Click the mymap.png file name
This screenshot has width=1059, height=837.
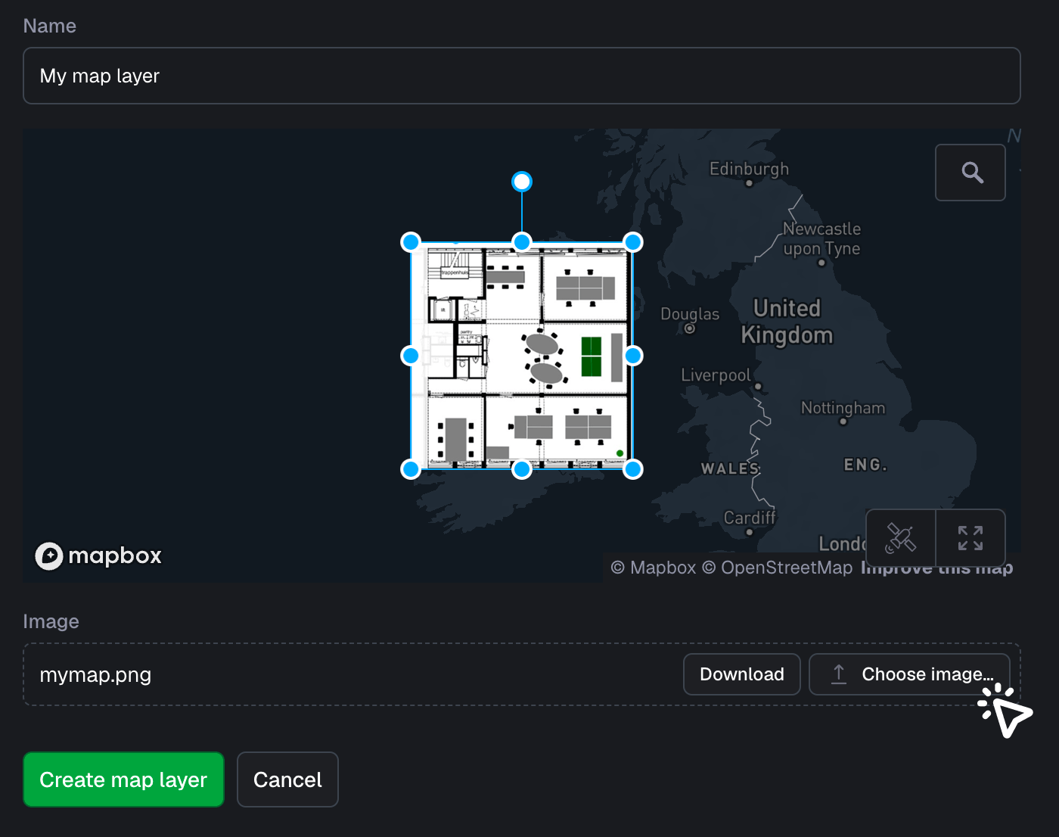(95, 675)
